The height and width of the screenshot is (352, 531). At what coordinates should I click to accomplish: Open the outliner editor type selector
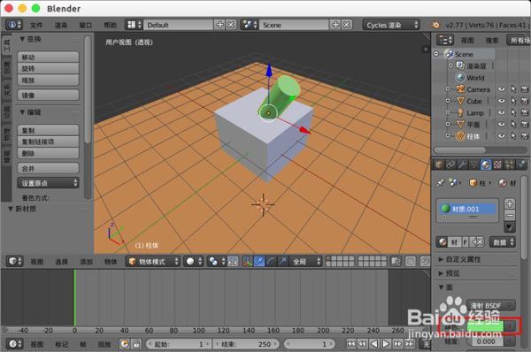[444, 40]
